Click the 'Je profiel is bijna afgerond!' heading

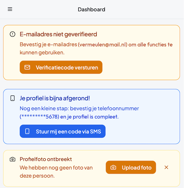[55, 98]
